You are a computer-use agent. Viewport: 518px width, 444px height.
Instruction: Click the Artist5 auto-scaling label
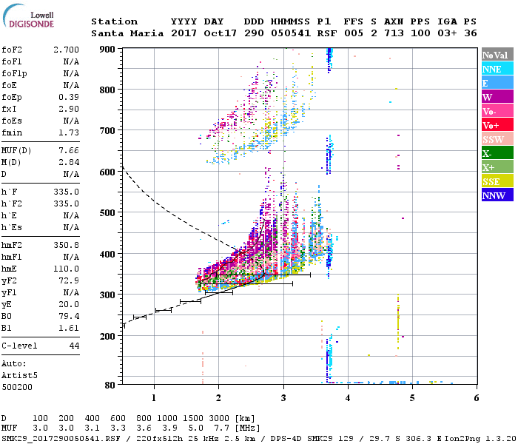(19, 376)
